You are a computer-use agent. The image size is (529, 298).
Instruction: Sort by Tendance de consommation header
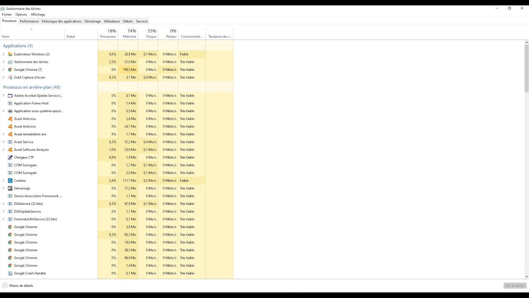[x=219, y=34]
